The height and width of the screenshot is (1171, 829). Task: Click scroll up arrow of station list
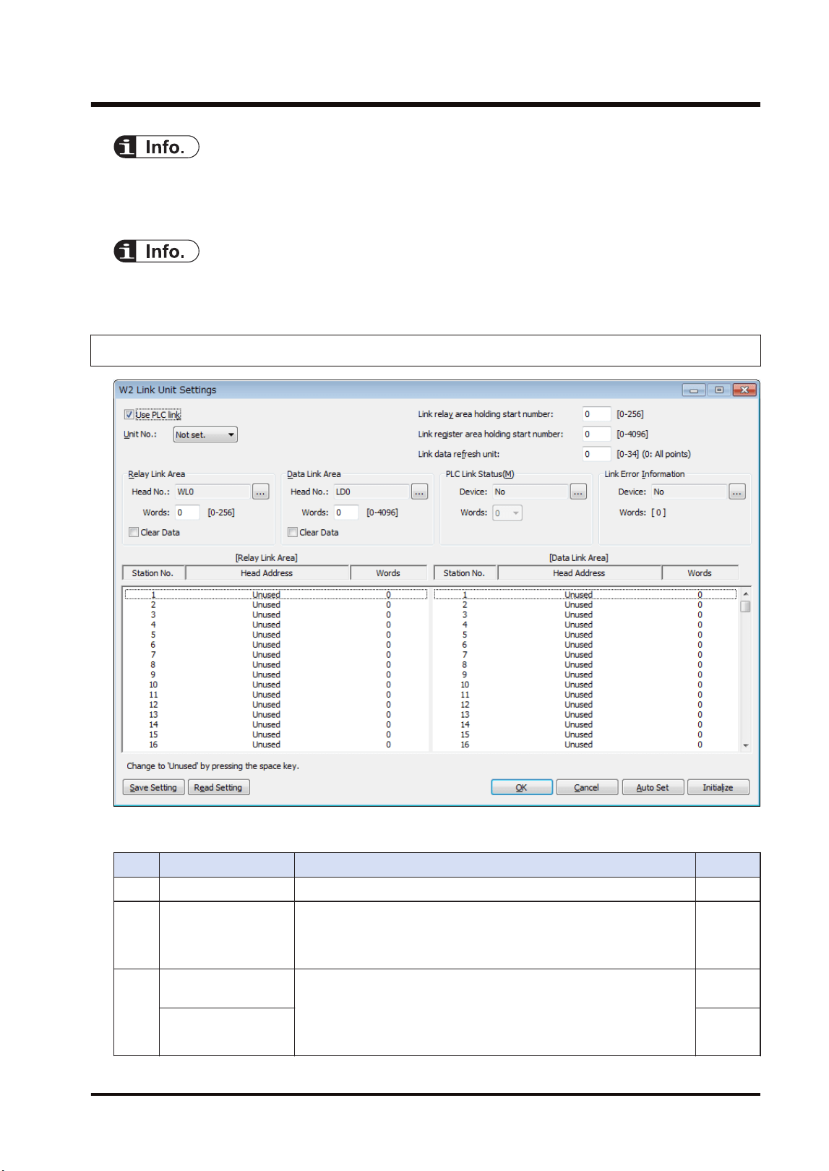pos(746,594)
